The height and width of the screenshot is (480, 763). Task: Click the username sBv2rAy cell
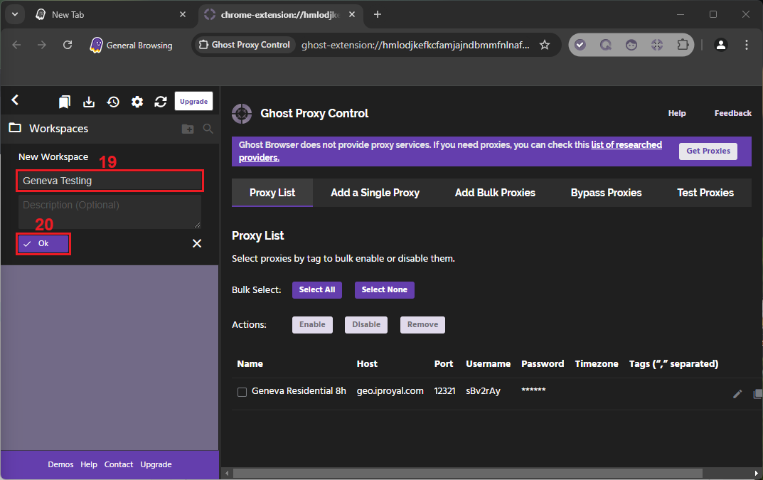tap(483, 391)
